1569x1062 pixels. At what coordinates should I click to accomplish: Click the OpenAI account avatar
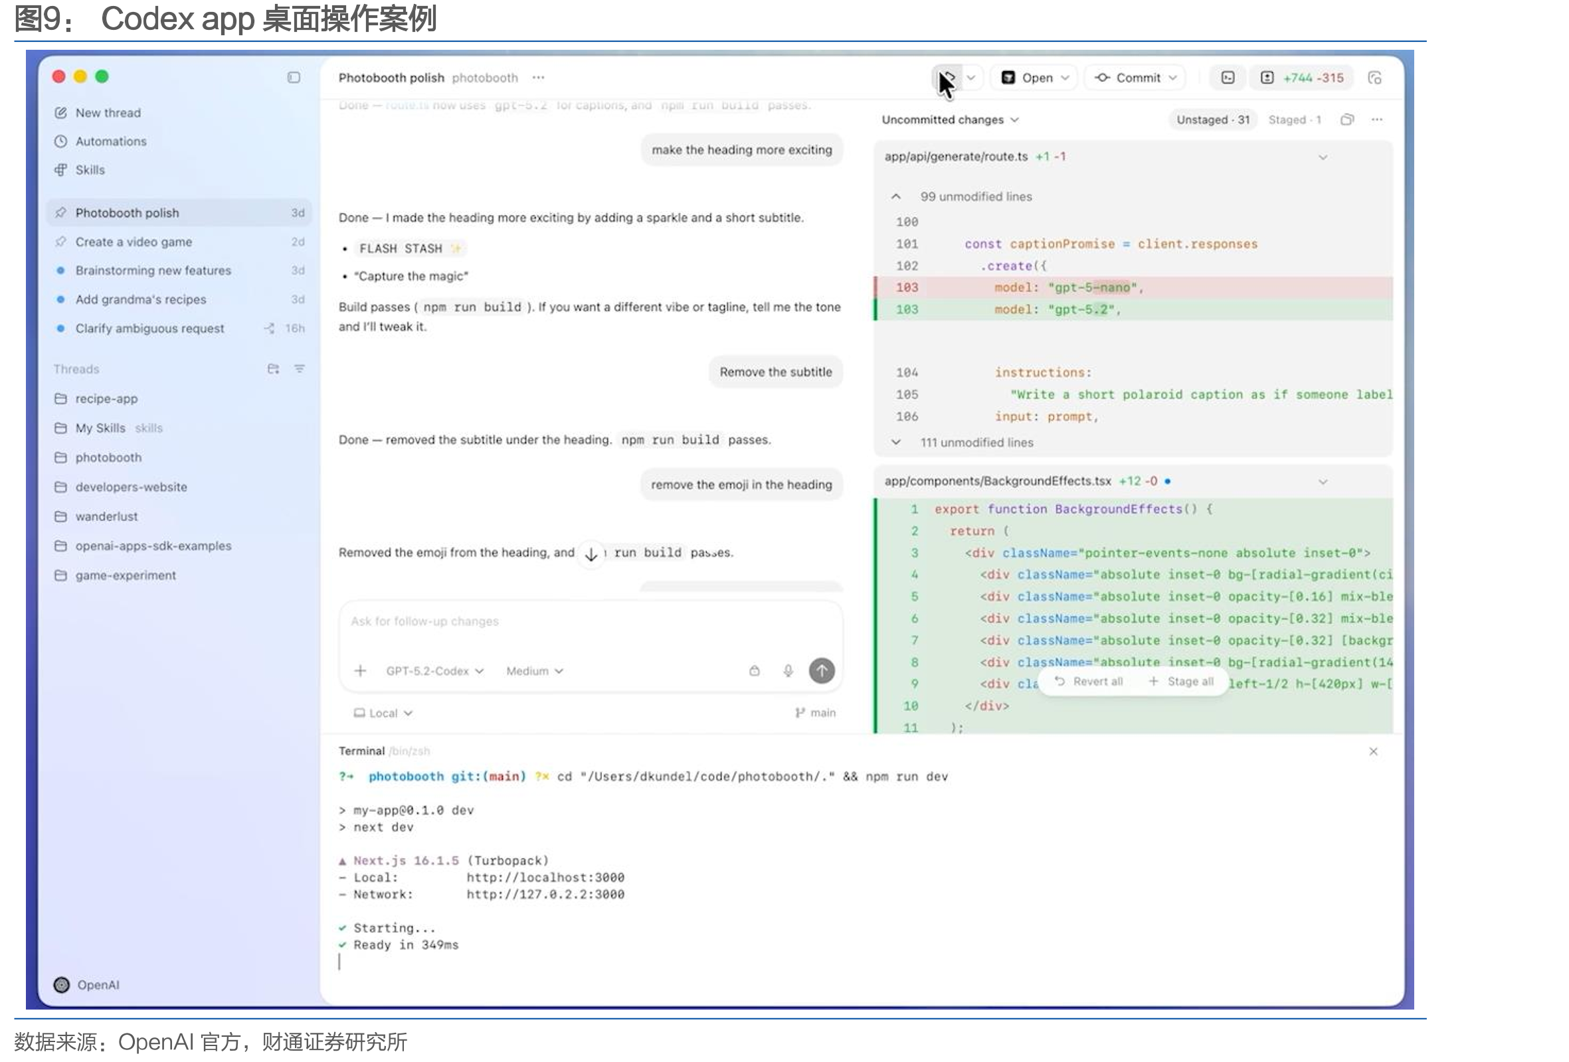(61, 984)
